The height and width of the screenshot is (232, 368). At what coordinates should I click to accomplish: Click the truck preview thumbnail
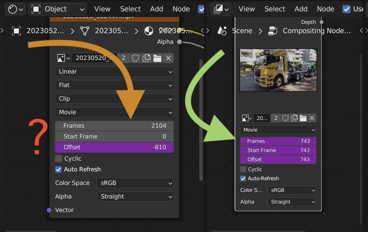278,70
